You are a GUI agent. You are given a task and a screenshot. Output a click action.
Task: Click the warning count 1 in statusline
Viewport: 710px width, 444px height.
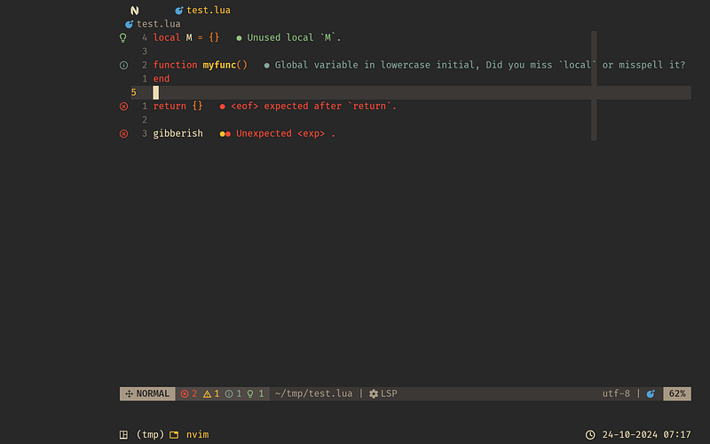[211, 393]
